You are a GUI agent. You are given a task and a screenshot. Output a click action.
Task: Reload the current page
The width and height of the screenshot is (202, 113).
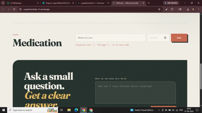(14, 9)
